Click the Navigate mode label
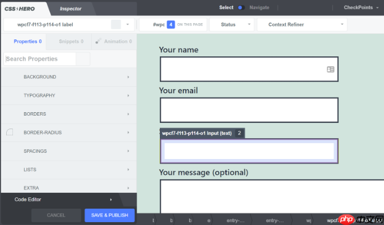The image size is (384, 225). 259,7
